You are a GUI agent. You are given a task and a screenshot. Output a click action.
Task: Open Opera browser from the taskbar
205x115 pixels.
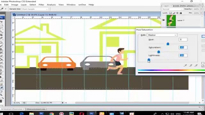pos(82,114)
